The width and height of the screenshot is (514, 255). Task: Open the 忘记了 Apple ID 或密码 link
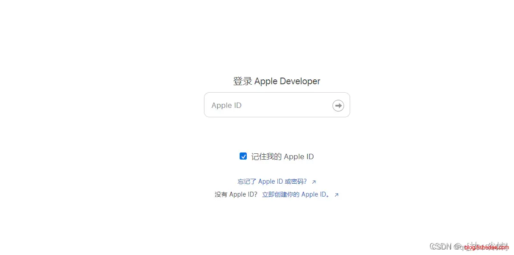[x=272, y=181]
